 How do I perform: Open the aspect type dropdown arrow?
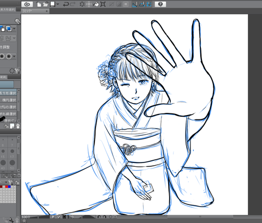tap(14, 38)
